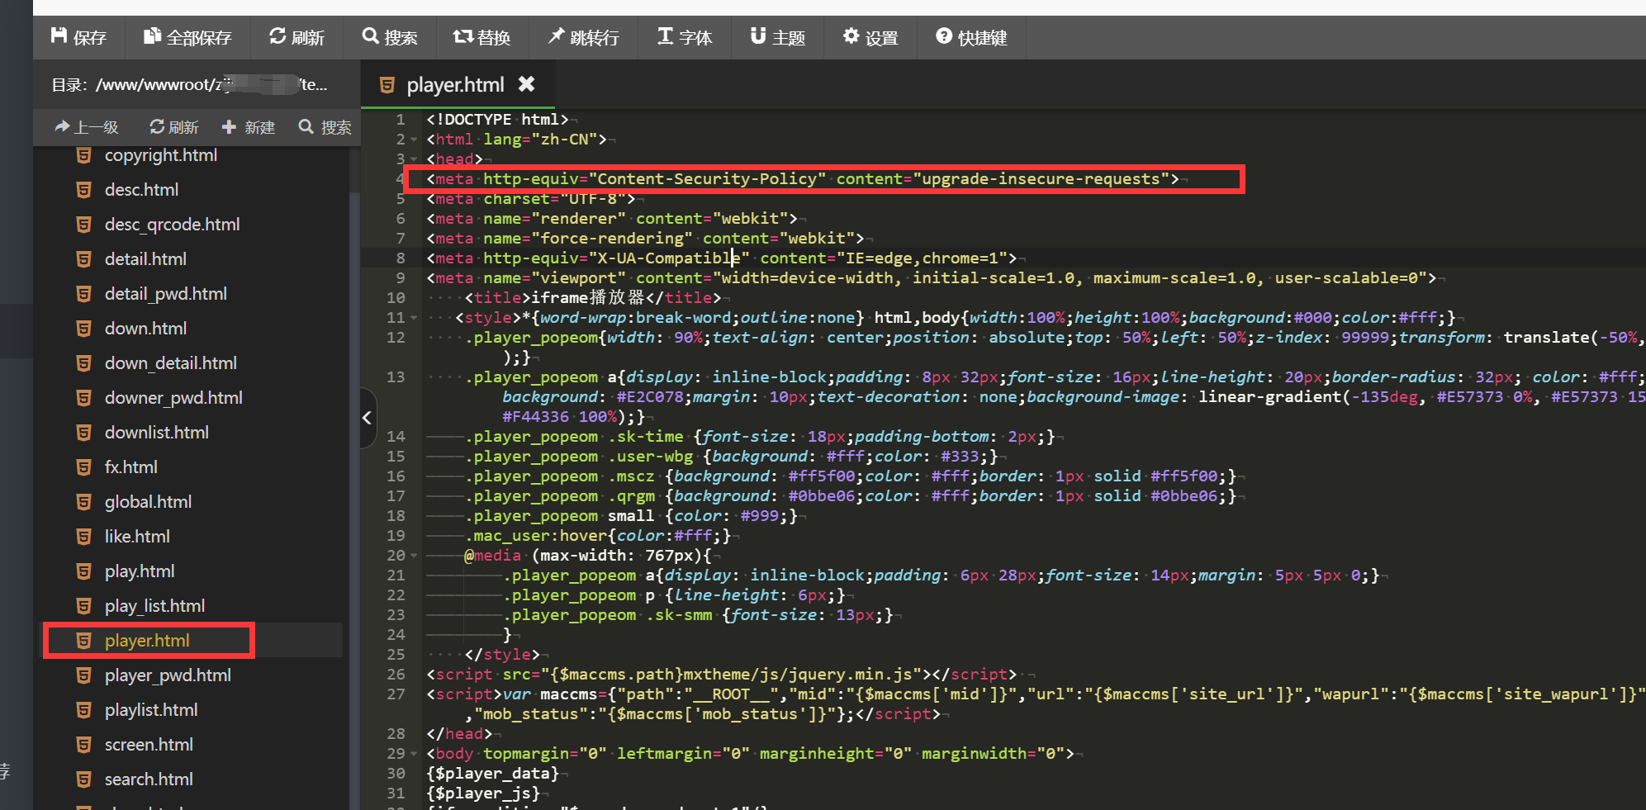Fold the style block on line 11
This screenshot has height=810, width=1646.
coord(414,318)
